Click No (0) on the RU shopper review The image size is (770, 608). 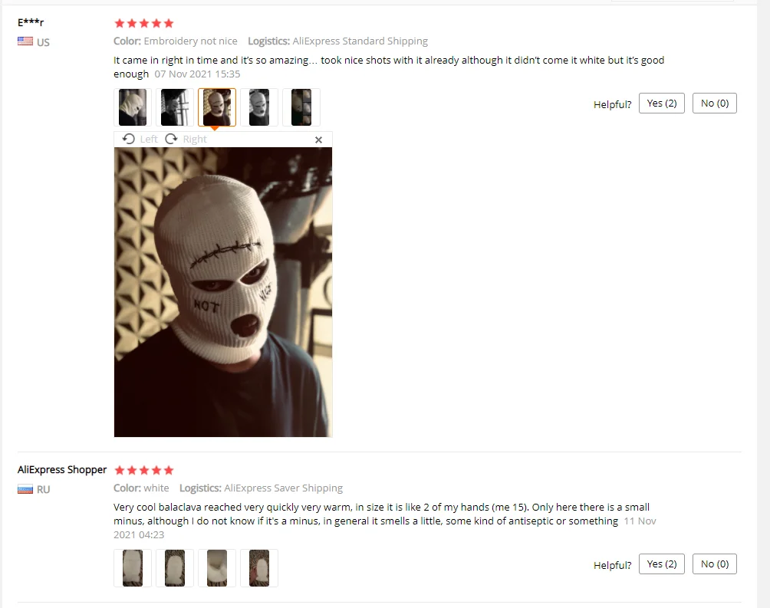click(715, 564)
